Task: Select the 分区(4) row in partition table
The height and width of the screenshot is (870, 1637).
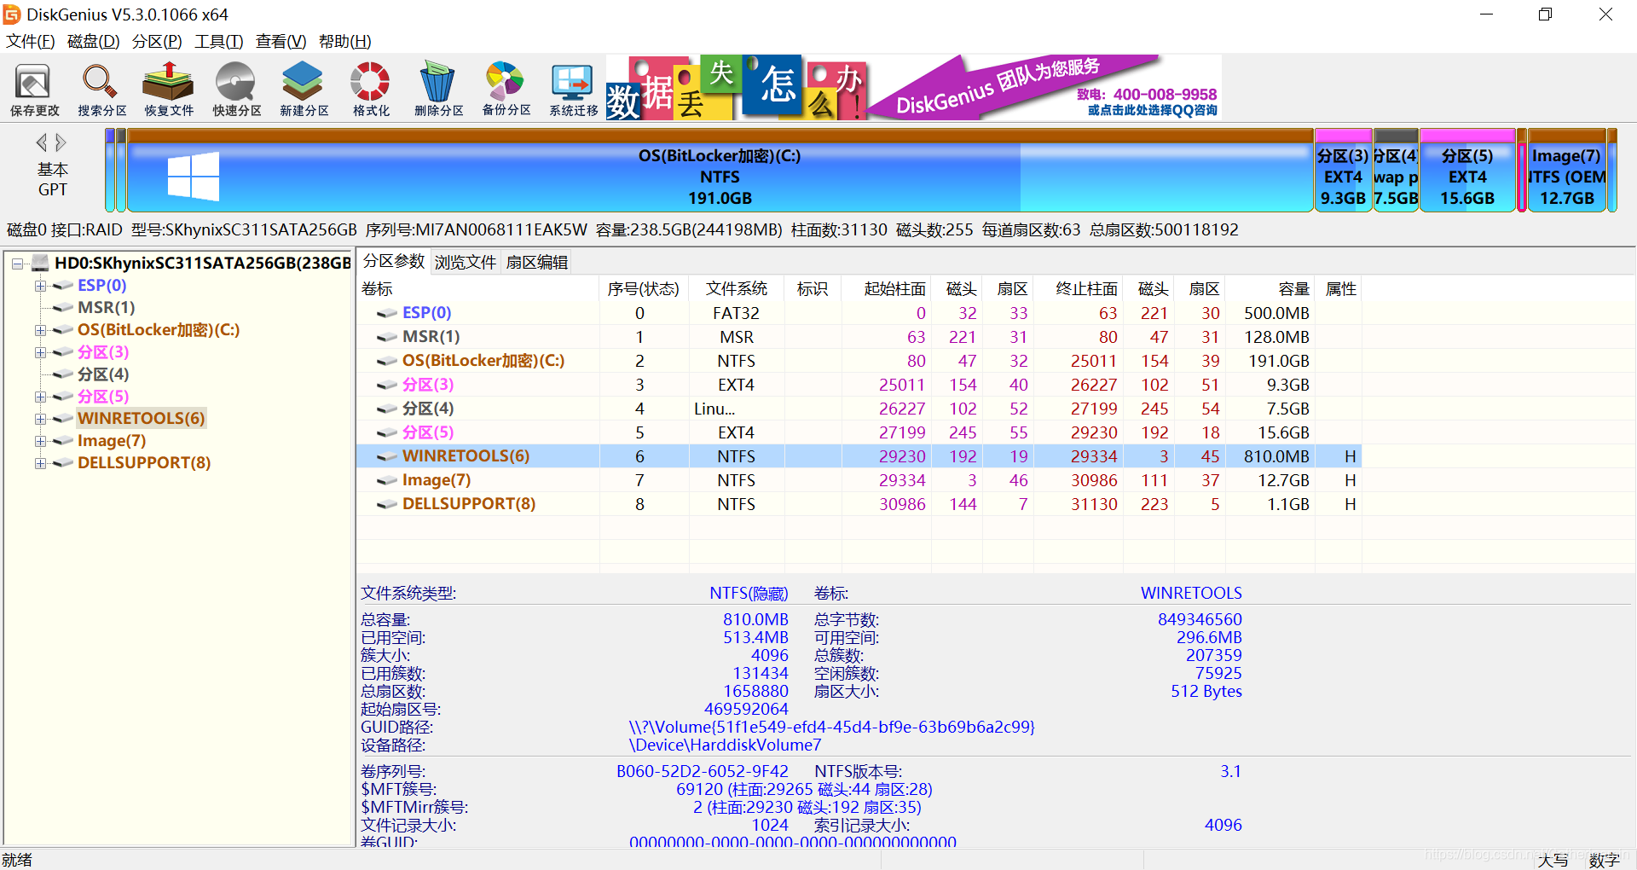Action: 859,409
